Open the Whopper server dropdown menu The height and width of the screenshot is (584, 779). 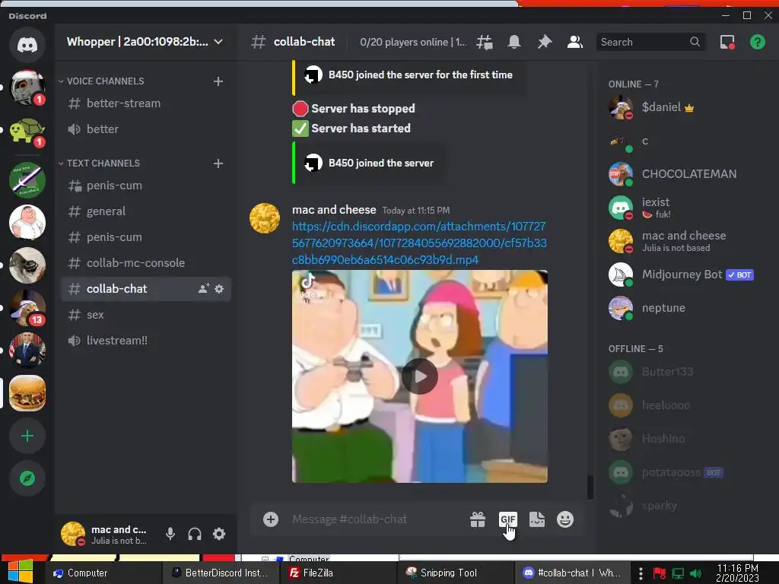point(145,42)
